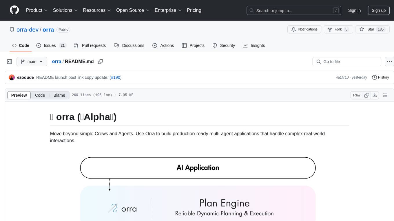Expand the Product menu
394x221 pixels.
pyautogui.click(x=37, y=10)
